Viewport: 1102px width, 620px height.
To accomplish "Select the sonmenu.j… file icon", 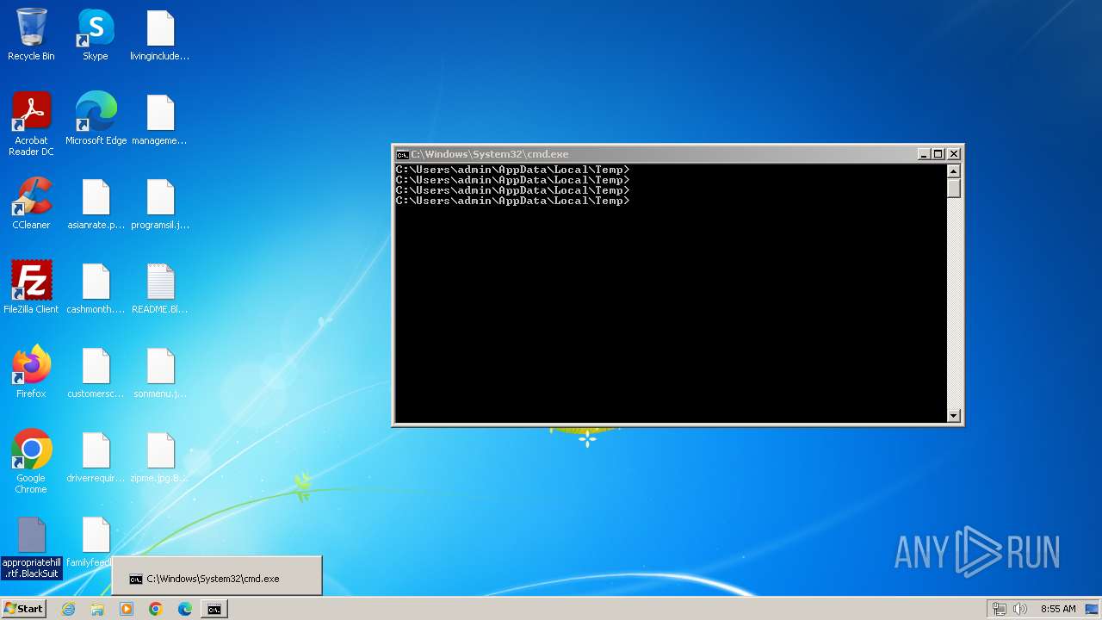I will click(160, 372).
